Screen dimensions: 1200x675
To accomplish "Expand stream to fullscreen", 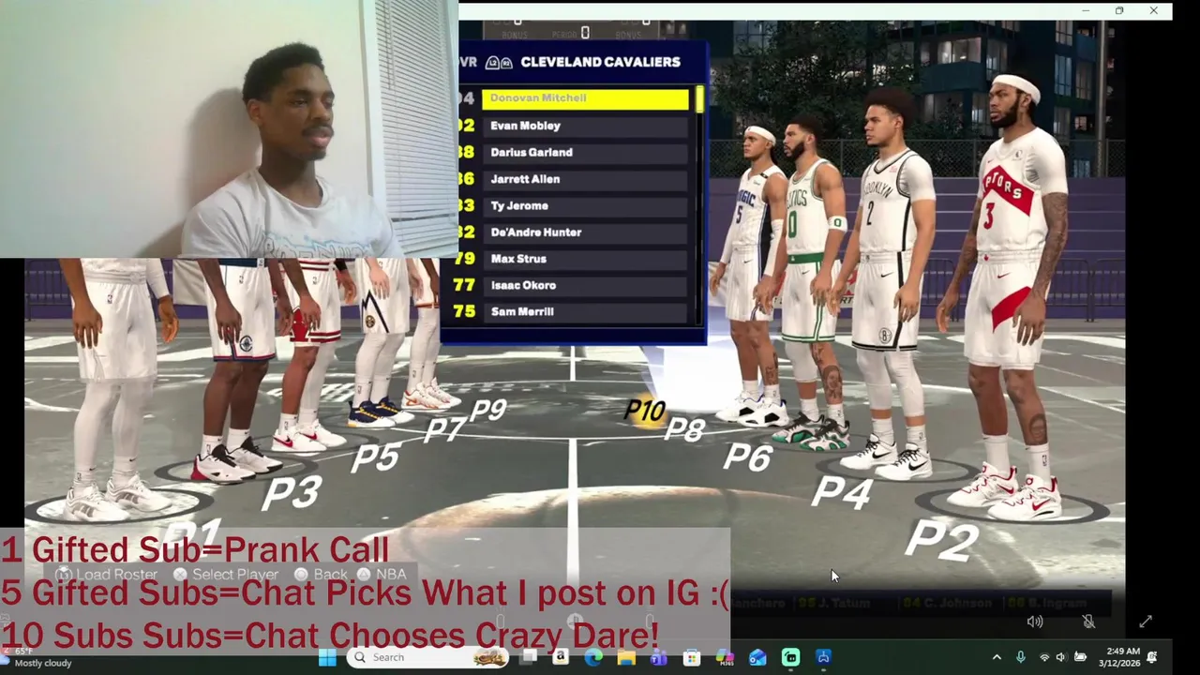I will pos(1146,622).
